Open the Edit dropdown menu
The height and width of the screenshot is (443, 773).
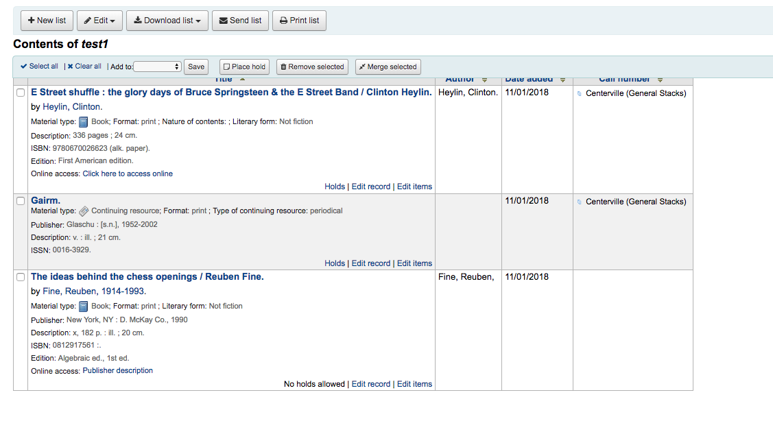pyautogui.click(x=99, y=21)
